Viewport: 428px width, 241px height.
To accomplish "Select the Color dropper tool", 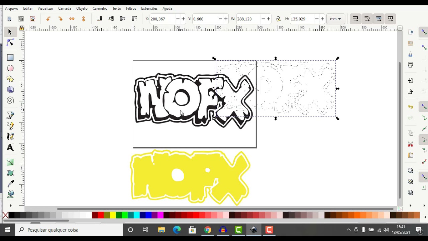I will point(10,183).
